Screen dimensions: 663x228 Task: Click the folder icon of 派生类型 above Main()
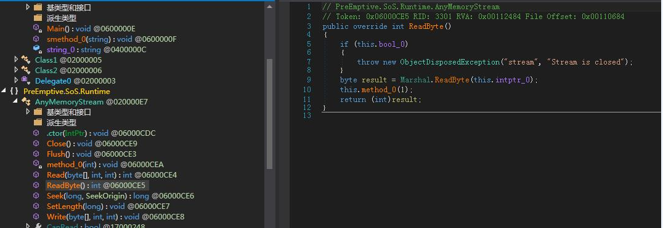(38, 18)
